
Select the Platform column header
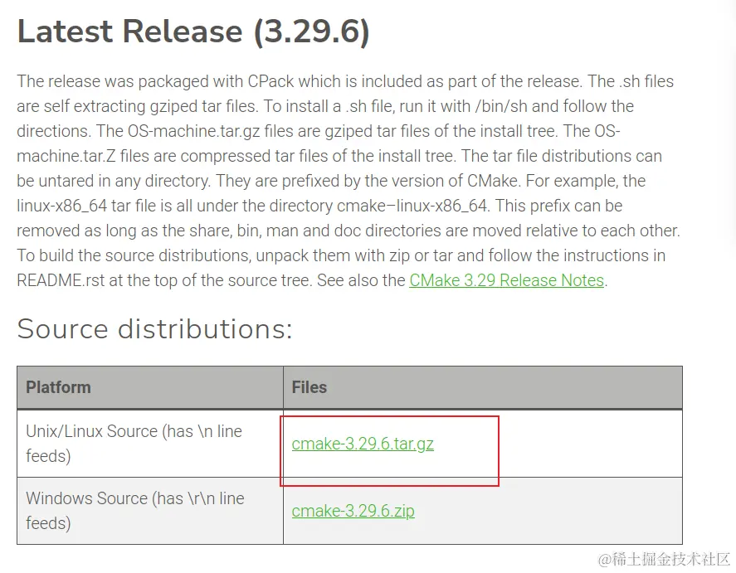click(58, 387)
